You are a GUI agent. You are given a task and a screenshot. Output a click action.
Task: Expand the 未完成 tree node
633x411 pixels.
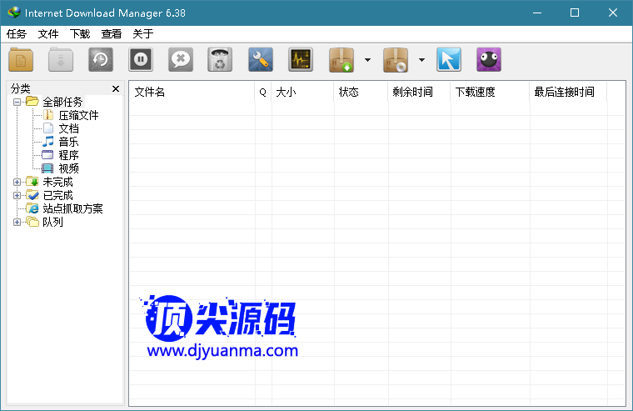17,182
